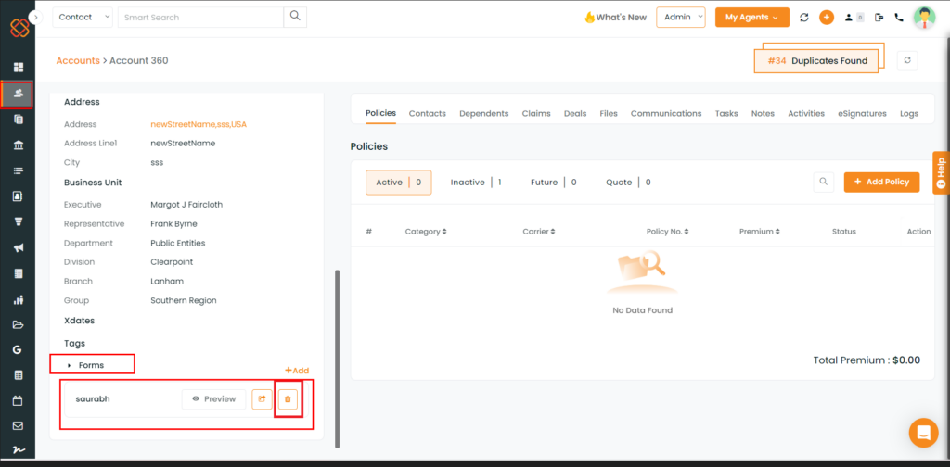Switch to the Files tab
The width and height of the screenshot is (950, 467).
click(x=609, y=113)
